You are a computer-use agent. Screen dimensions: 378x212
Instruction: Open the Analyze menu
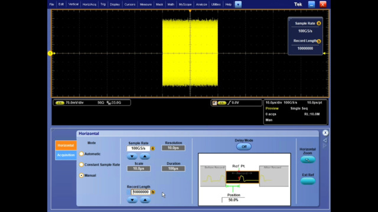click(x=201, y=4)
